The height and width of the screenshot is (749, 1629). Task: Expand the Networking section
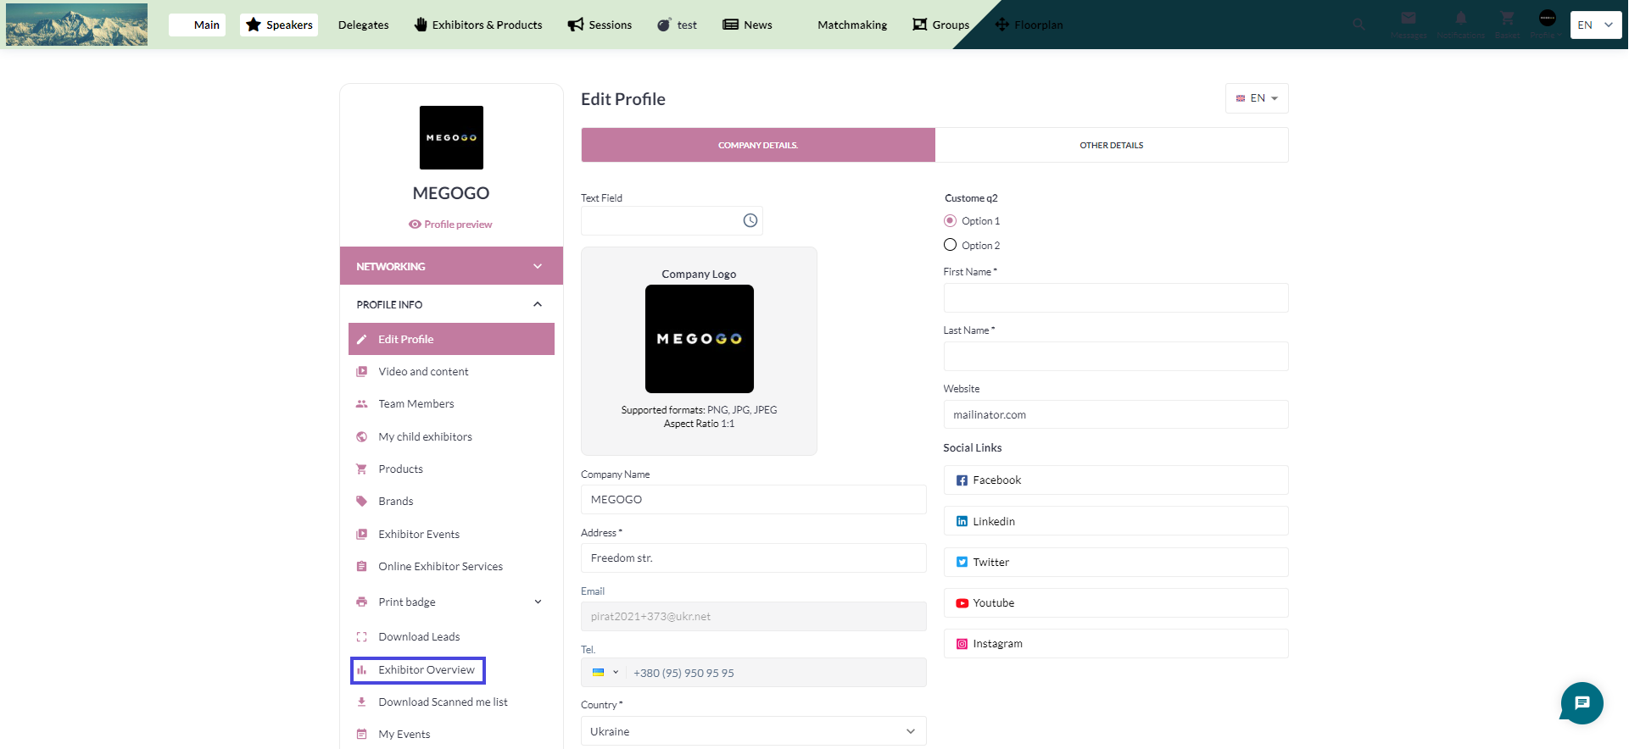[x=451, y=266]
